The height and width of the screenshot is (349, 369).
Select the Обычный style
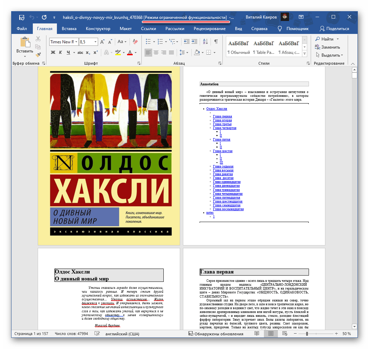click(x=239, y=48)
